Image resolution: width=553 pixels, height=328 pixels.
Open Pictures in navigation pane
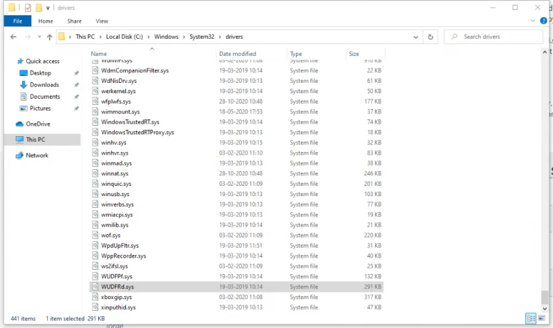[x=40, y=108]
